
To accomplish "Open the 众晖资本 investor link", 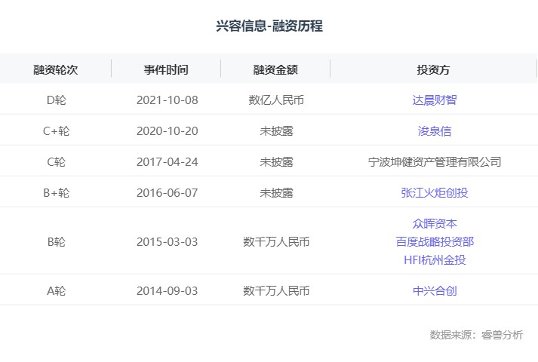I will (x=435, y=224).
